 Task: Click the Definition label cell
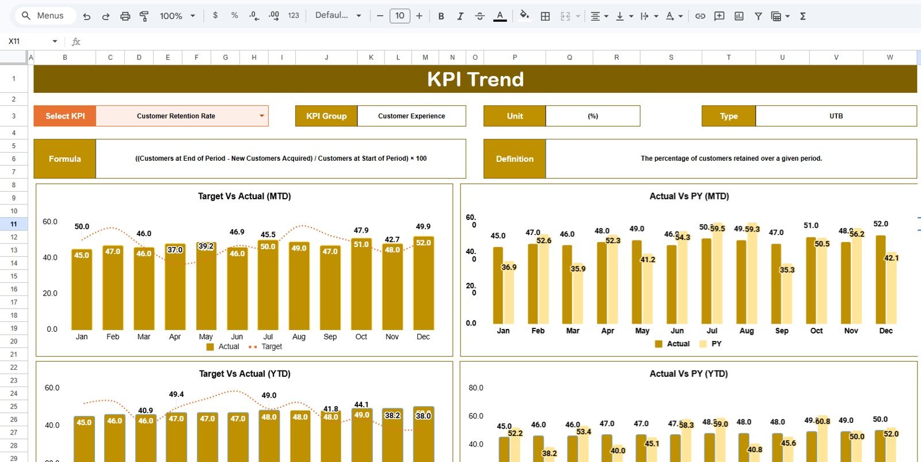(515, 158)
